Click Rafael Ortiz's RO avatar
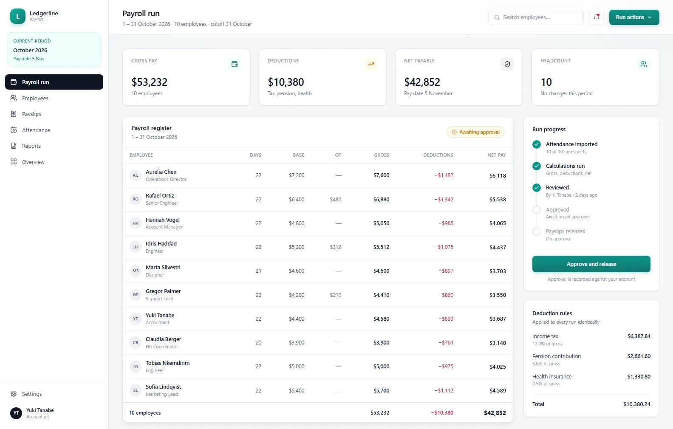Viewport: 673px width, 429px height. (136, 199)
